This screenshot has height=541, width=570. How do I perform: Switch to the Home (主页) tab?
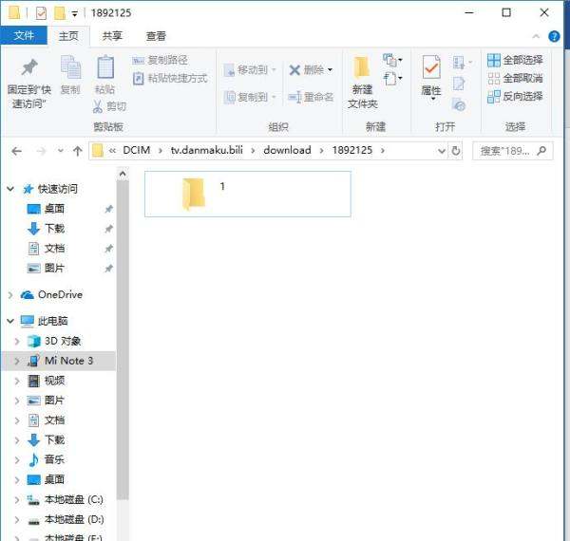tap(68, 36)
